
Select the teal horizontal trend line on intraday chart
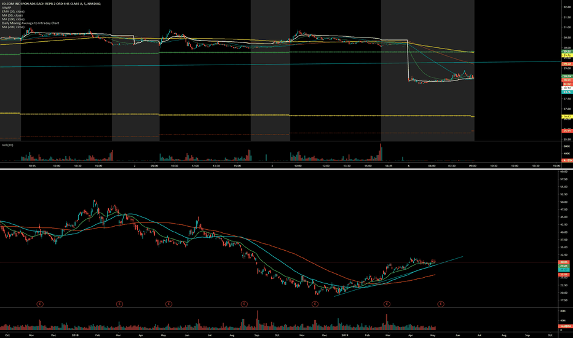click(x=280, y=65)
